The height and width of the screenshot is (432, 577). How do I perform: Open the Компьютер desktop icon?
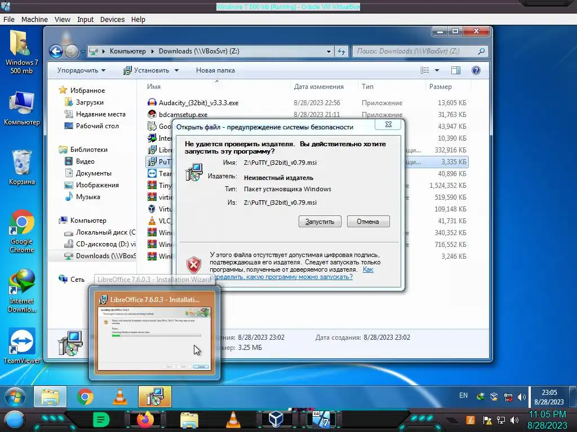point(21,109)
